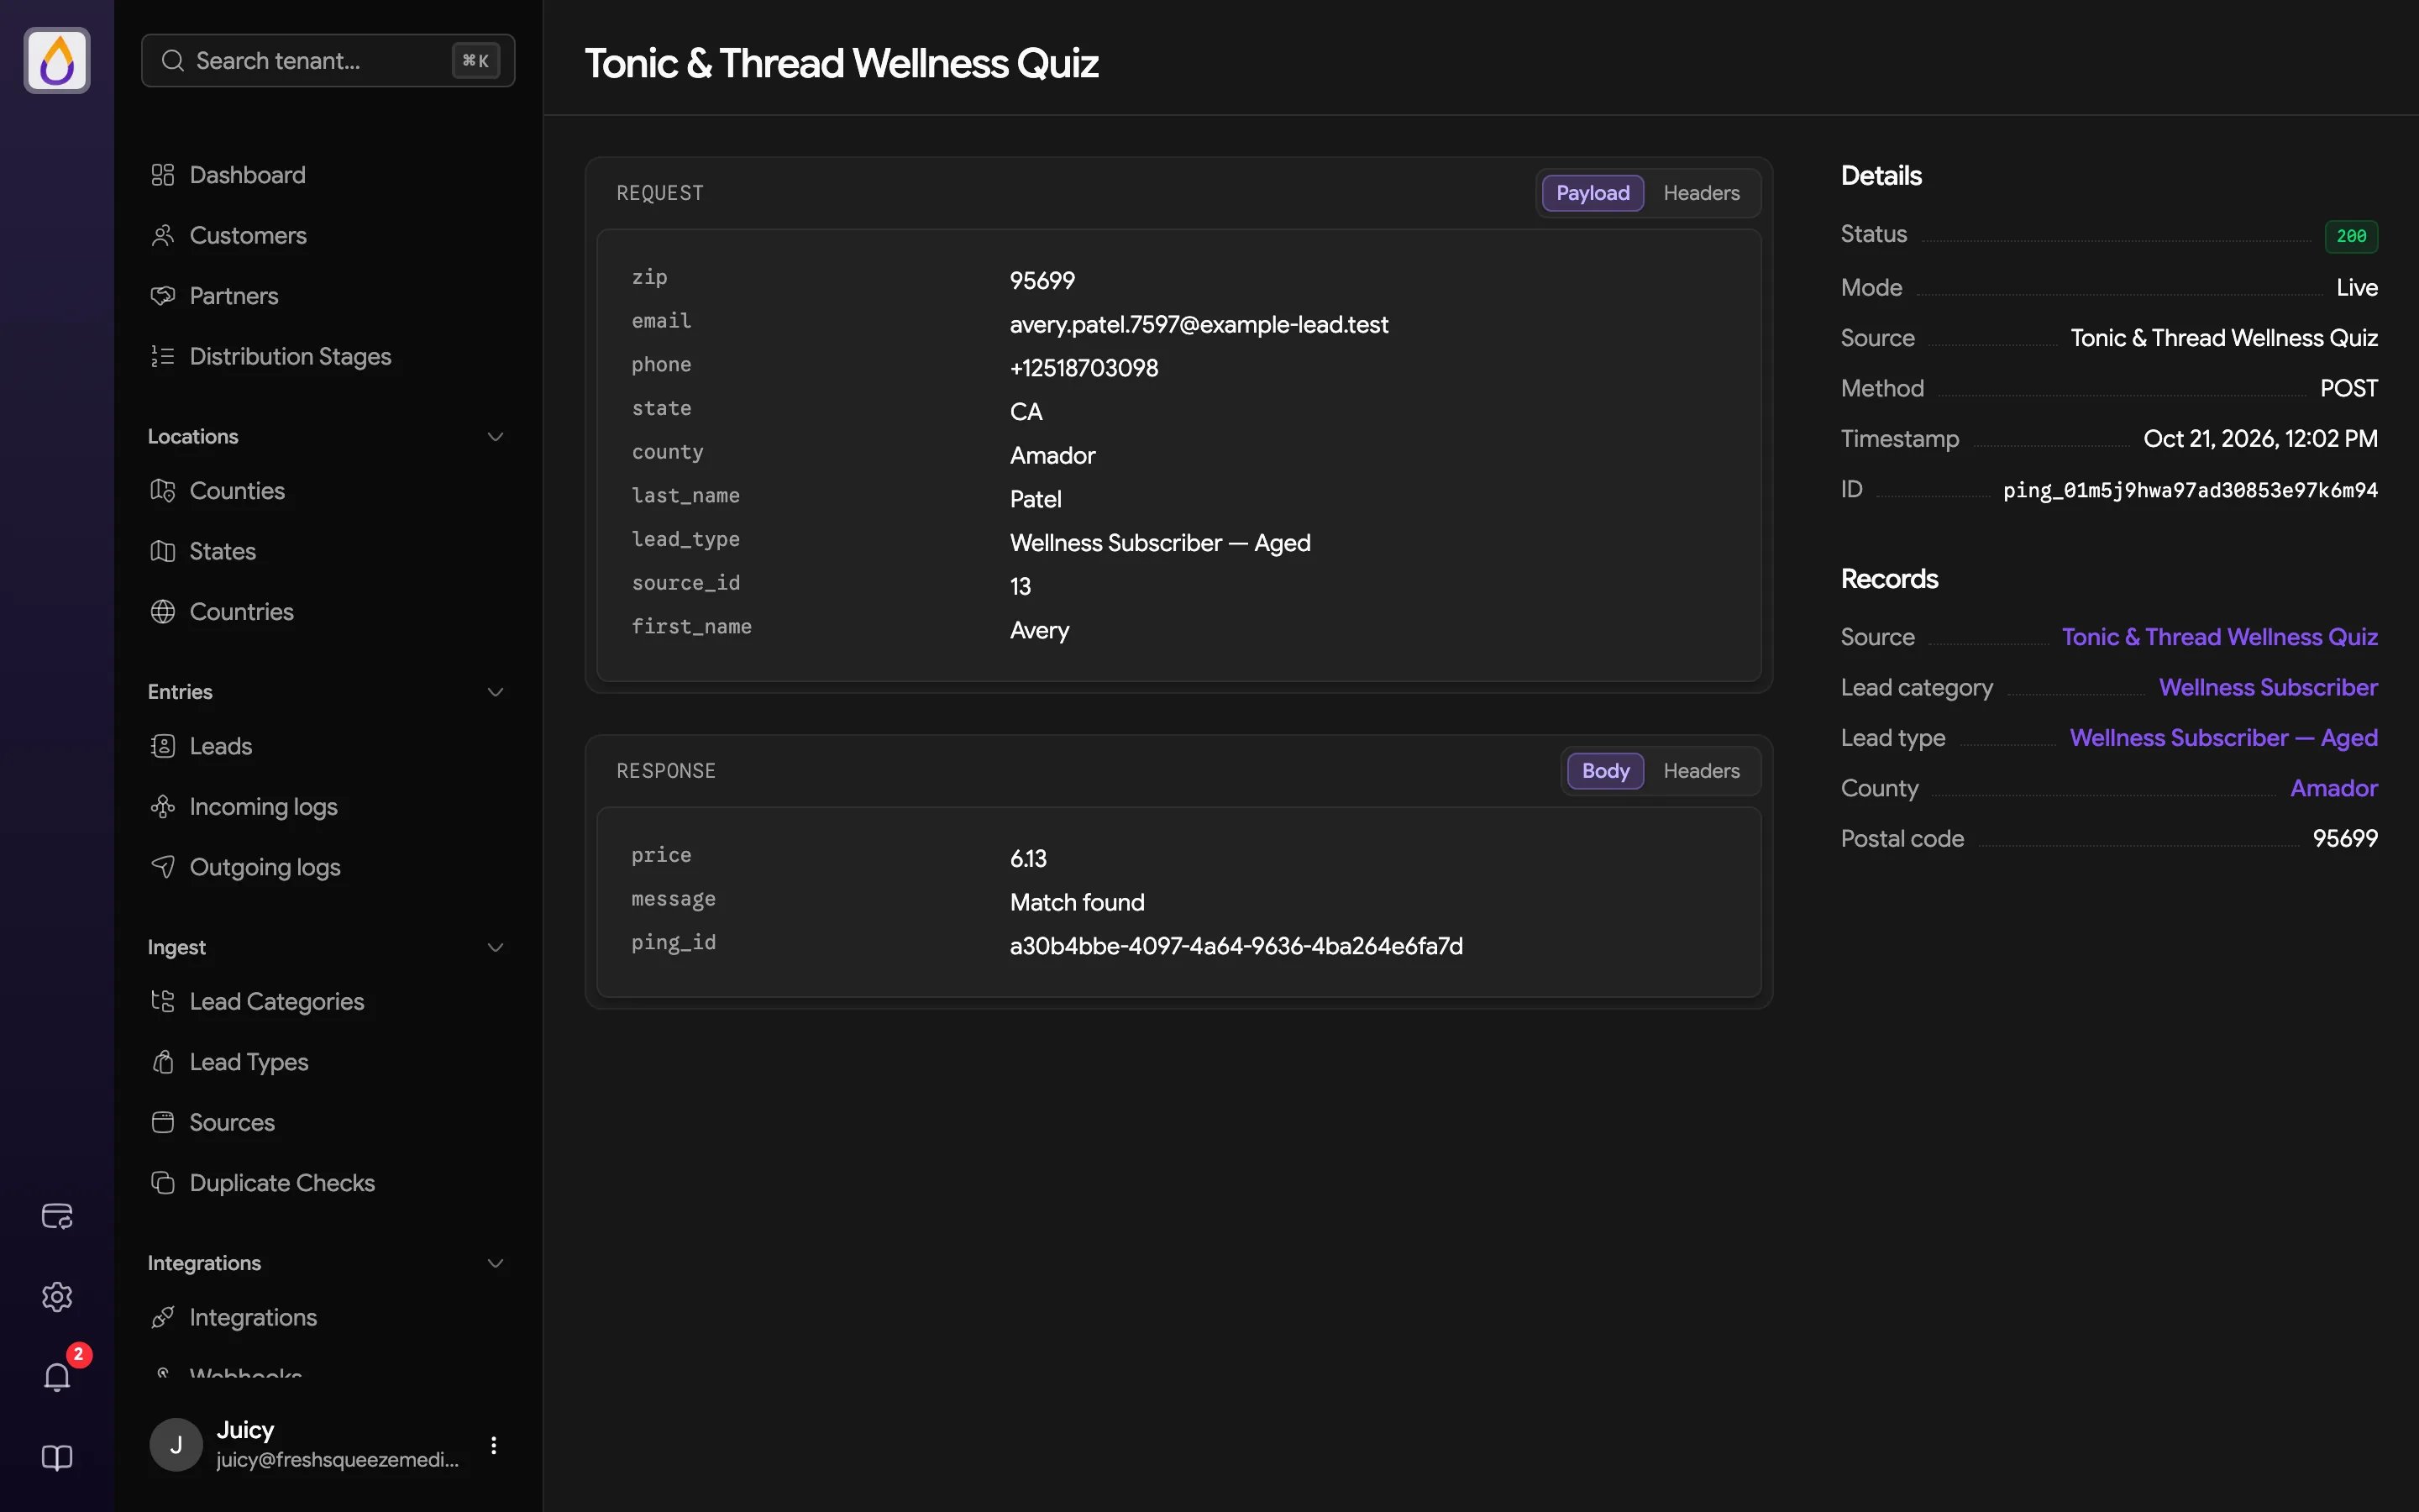The image size is (2419, 1512).
Task: Open Amador county link
Action: point(2334,788)
